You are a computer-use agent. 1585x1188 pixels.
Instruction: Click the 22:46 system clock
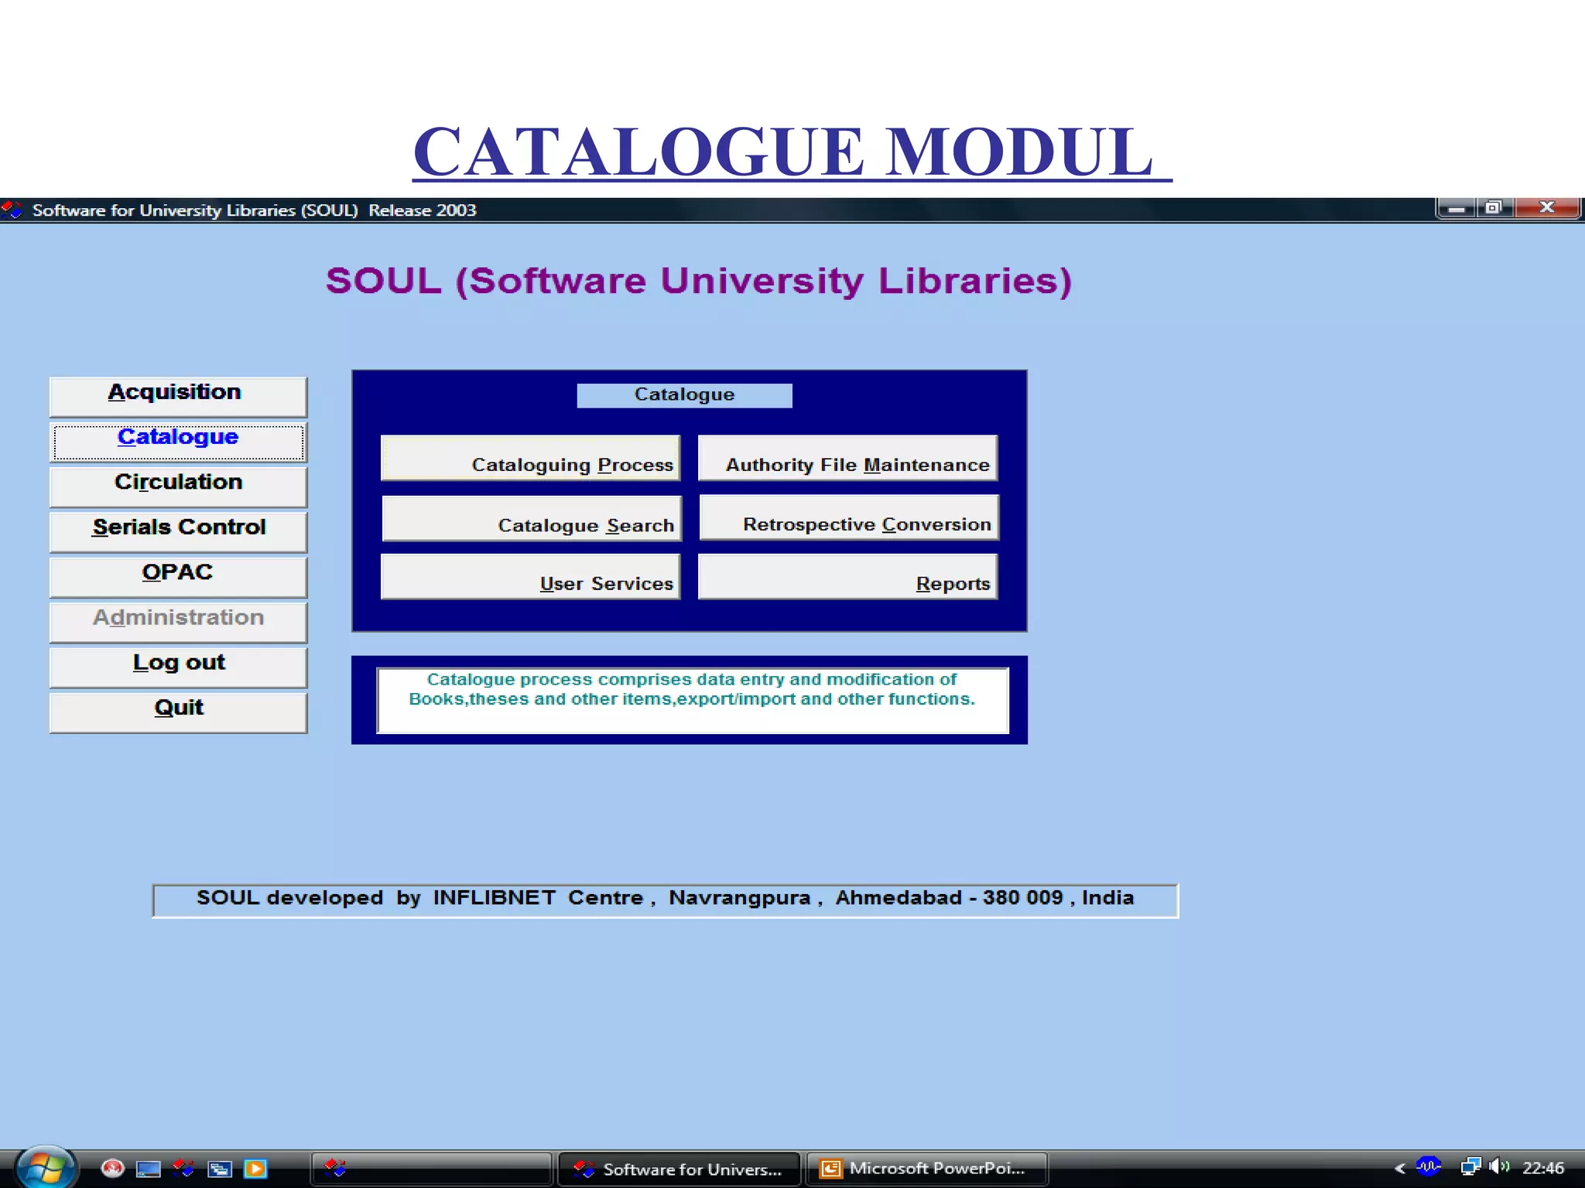[1543, 1169]
